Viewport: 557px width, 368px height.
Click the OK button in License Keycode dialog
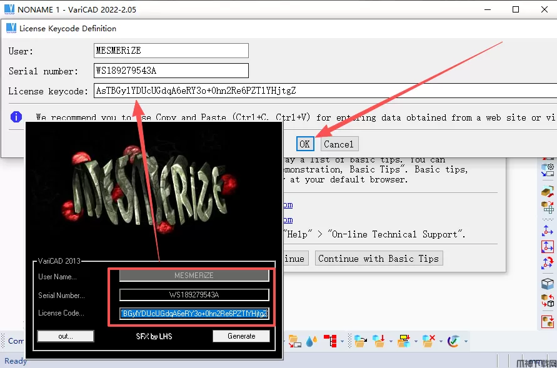click(x=305, y=144)
